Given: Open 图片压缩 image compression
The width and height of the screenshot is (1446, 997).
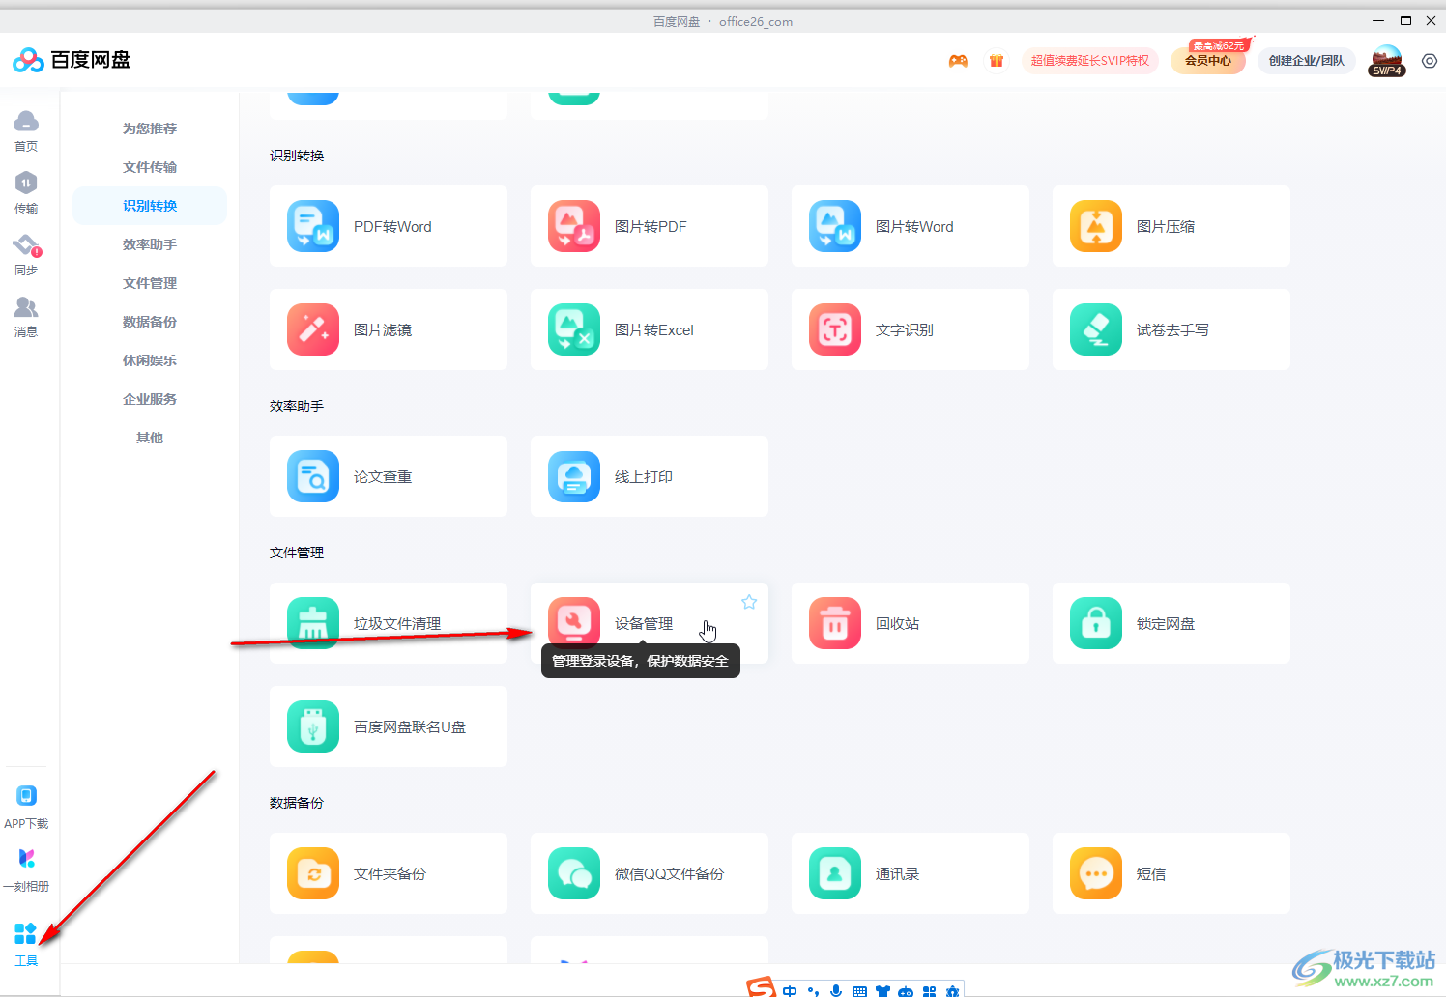Looking at the screenshot, I should pos(1171,226).
